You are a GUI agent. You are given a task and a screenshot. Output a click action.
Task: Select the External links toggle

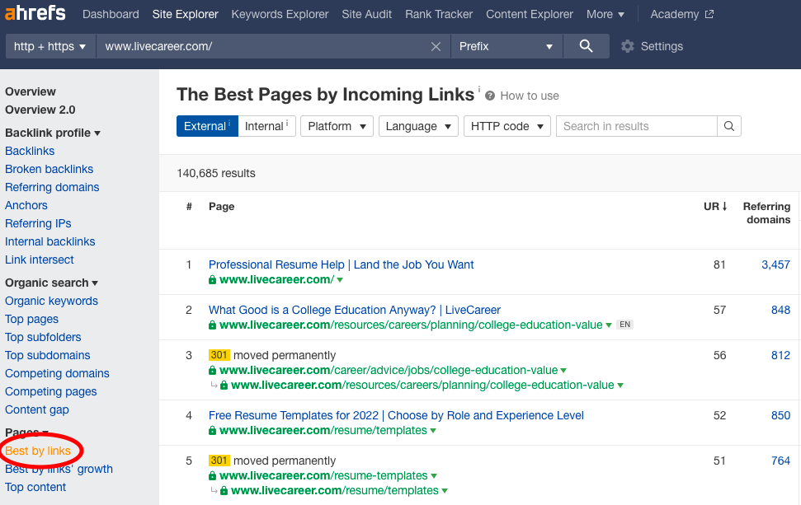coord(207,126)
